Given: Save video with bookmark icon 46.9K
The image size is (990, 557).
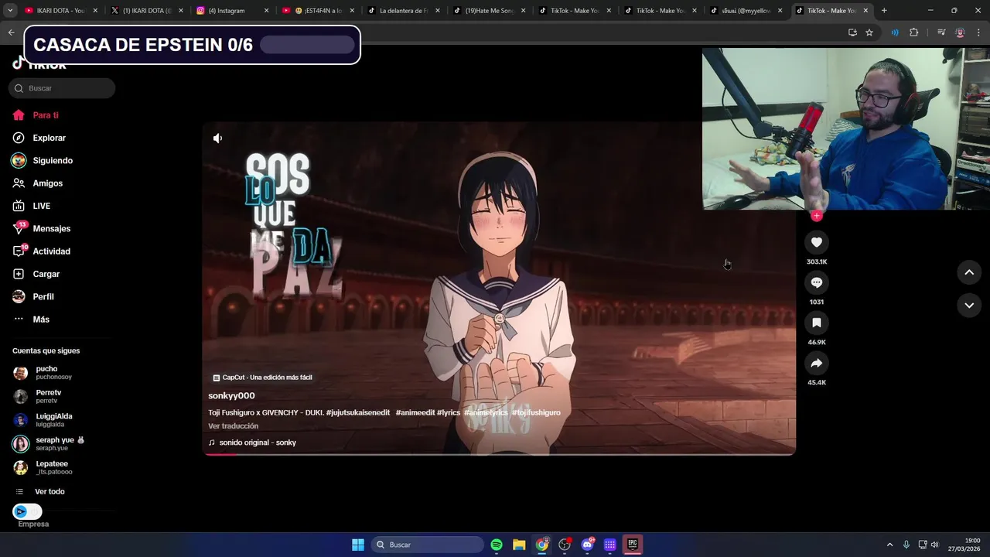Looking at the screenshot, I should click(x=816, y=323).
